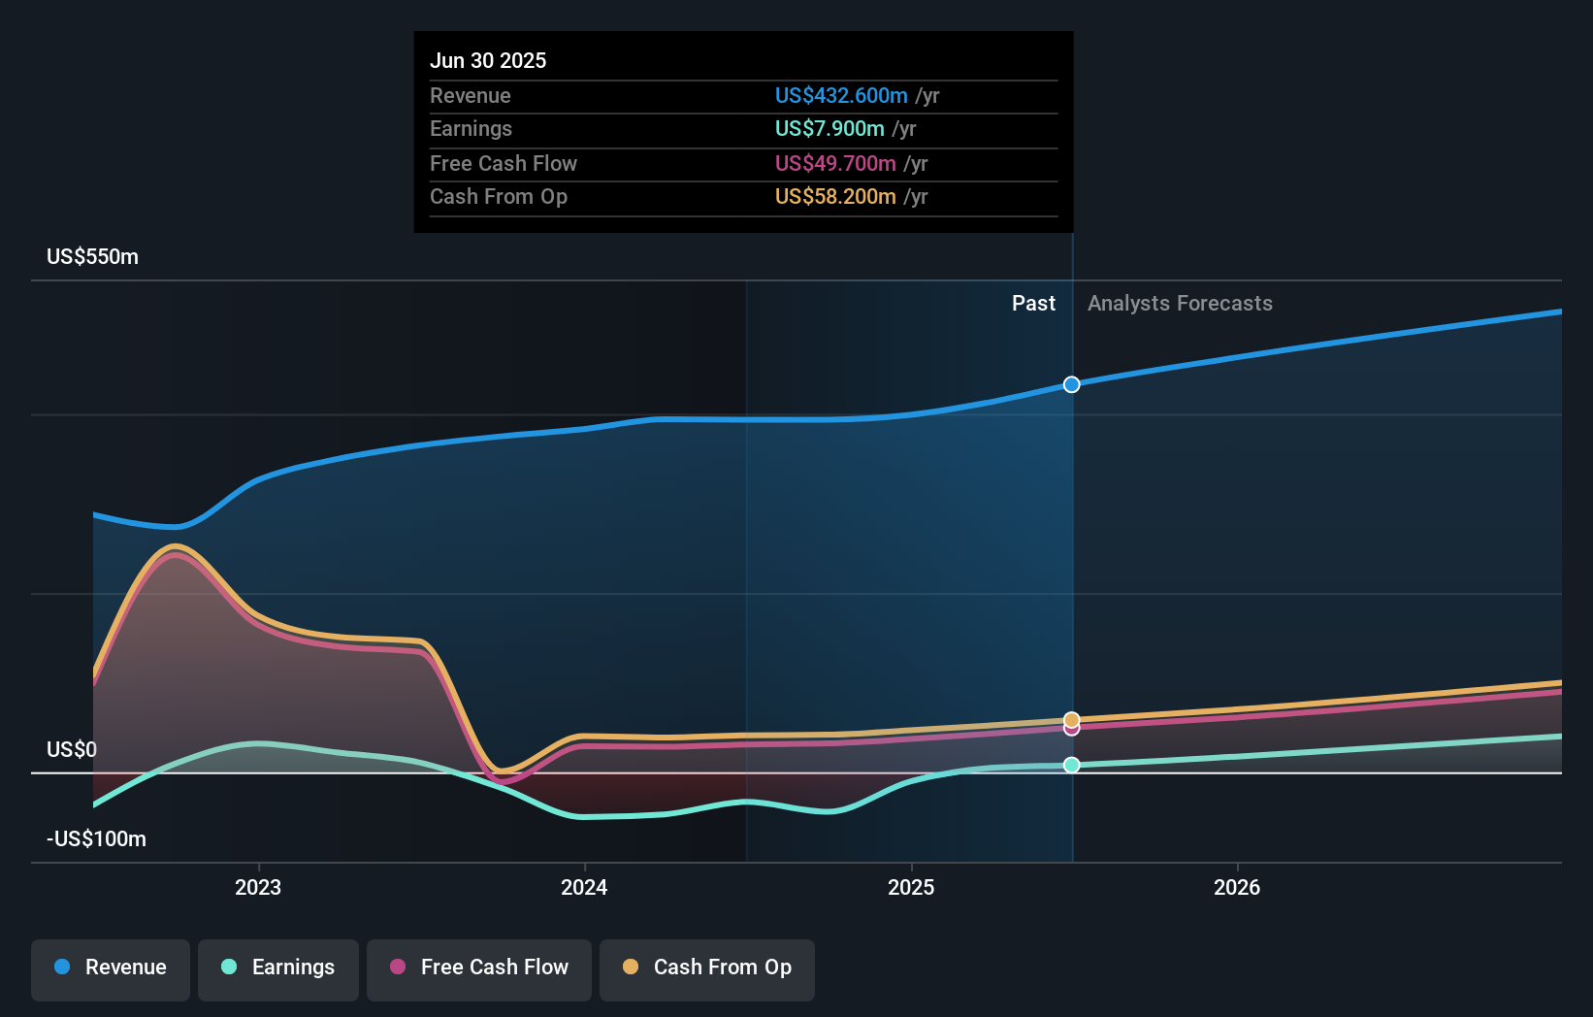
Task: Click the teal Earnings legend dot icon
Action: [x=228, y=968]
